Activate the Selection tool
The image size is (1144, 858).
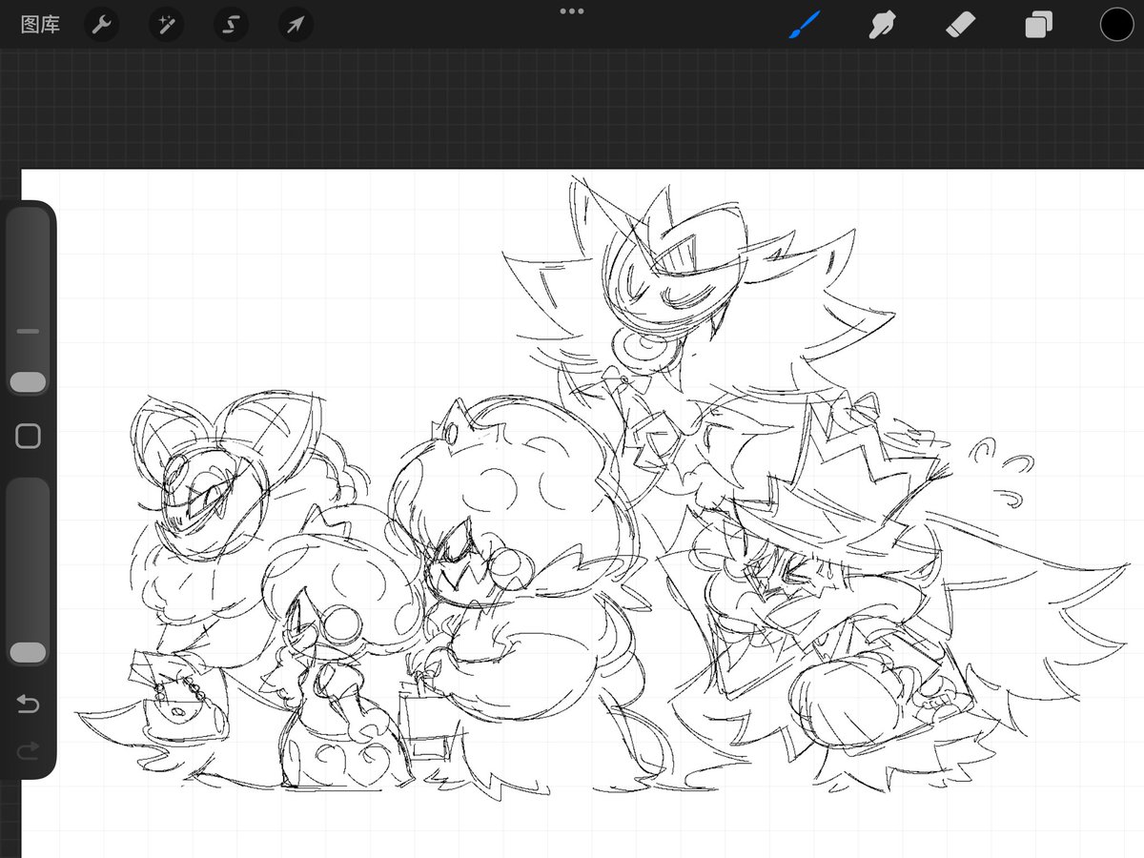tap(231, 25)
